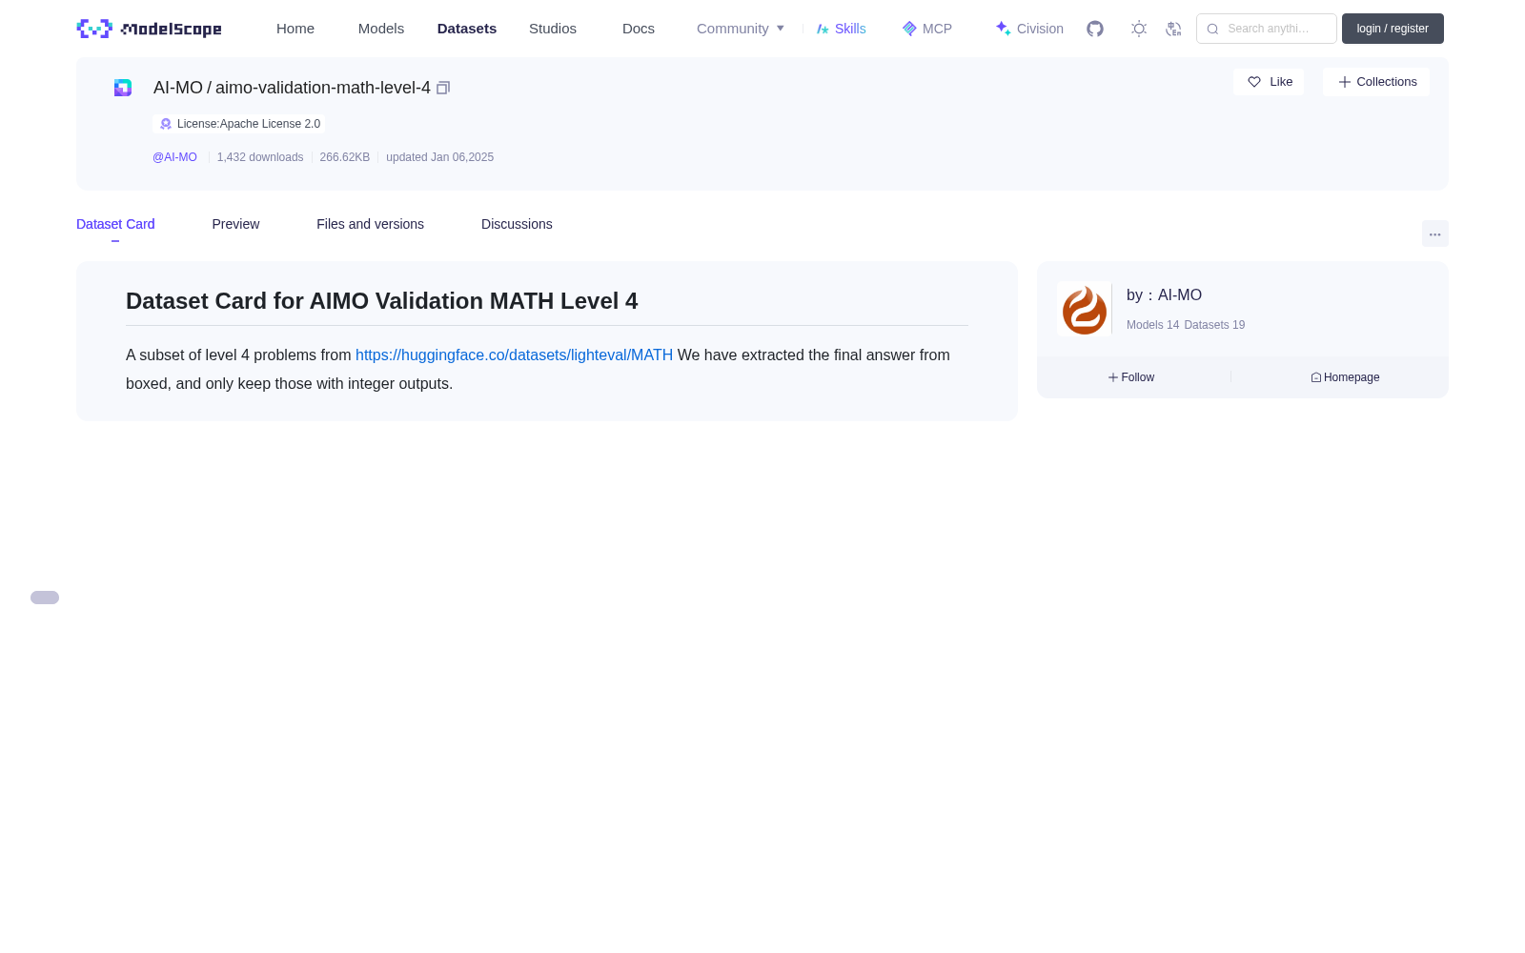Click the 266.62KB size text
This screenshot has height=953, width=1525.
click(345, 157)
